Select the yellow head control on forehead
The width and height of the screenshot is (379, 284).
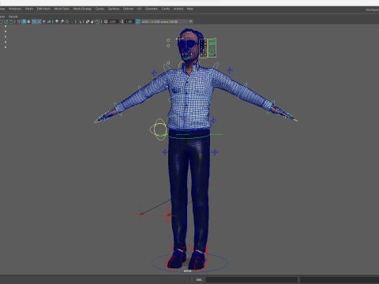(x=179, y=39)
